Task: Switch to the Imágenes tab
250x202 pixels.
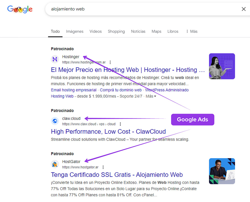Action: pos(74,31)
